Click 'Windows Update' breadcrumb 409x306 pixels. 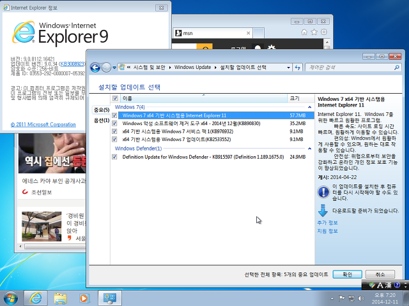(x=192, y=68)
